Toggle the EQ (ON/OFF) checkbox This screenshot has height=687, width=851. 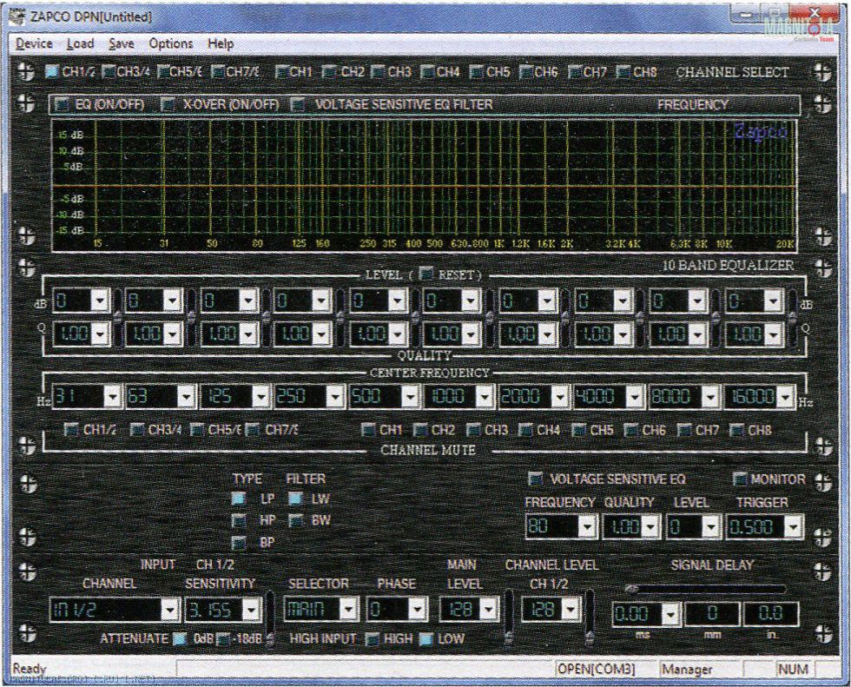63,104
